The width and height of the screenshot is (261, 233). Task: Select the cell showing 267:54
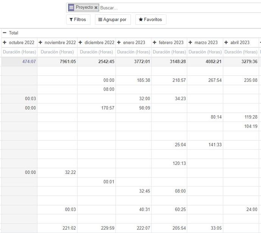205,80
